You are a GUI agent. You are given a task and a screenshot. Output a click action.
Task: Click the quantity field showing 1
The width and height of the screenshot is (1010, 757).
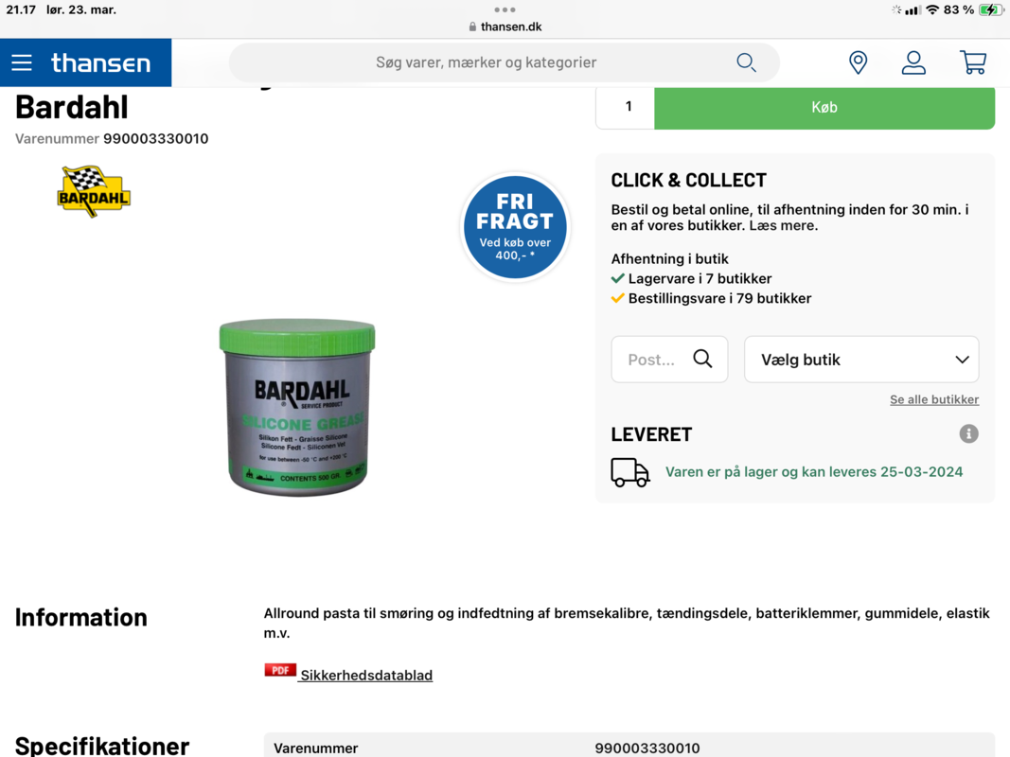626,108
